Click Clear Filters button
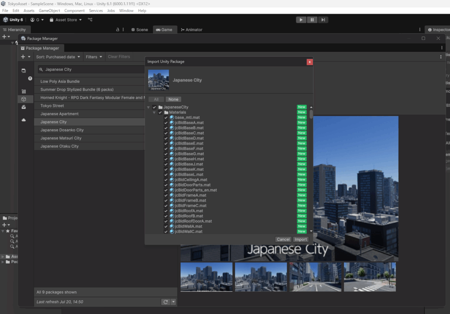Image resolution: width=450 pixels, height=314 pixels. click(x=119, y=57)
